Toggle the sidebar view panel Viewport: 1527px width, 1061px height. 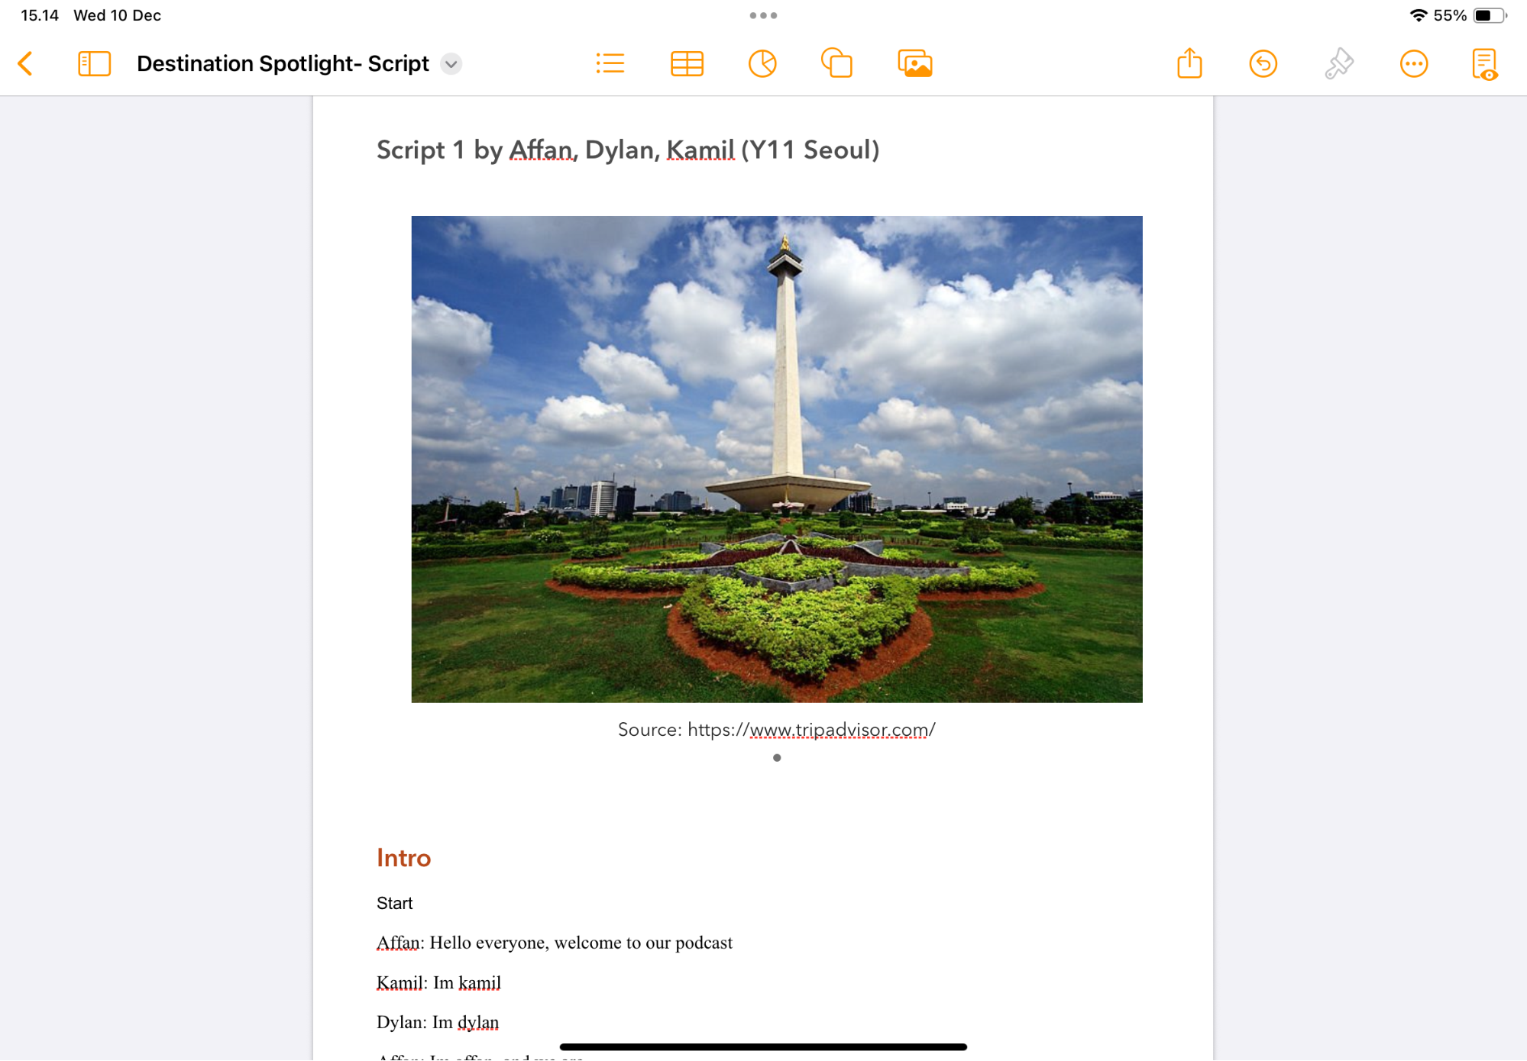(x=94, y=63)
